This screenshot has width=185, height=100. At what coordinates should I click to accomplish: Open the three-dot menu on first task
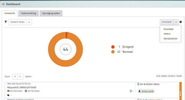tap(180, 94)
